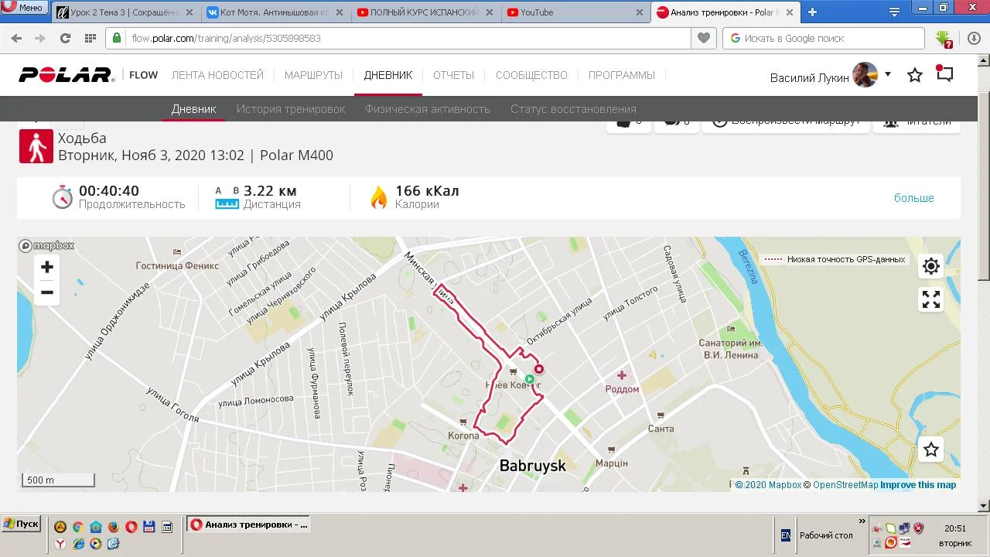Open the FLOW home link
Screen dimensions: 990x557
click(x=143, y=75)
